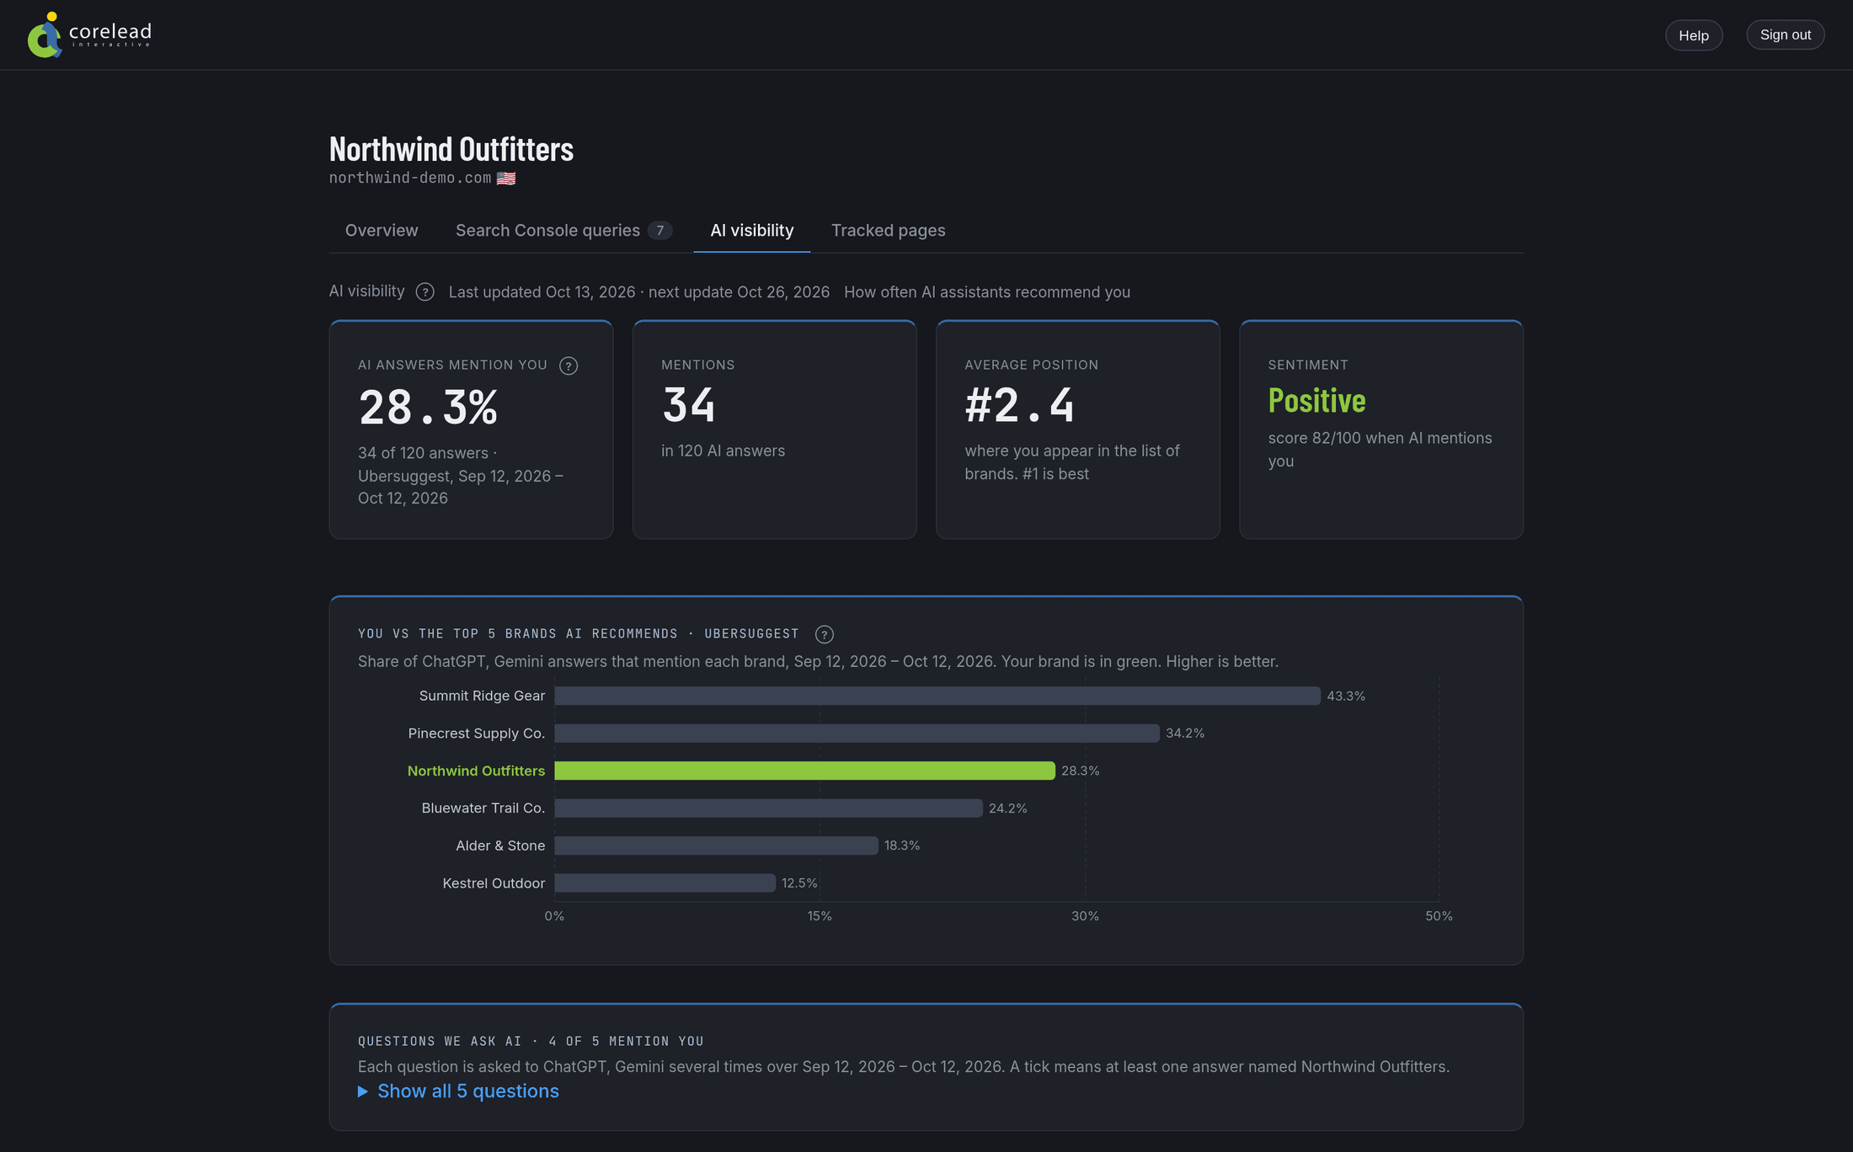
Task: Click the Sign out button
Action: (x=1786, y=35)
